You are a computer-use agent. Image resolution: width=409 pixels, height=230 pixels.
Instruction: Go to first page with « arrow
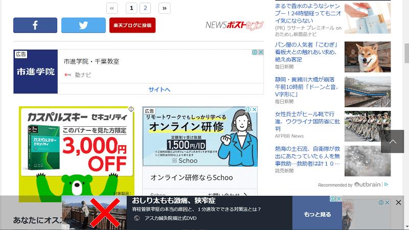tap(112, 8)
